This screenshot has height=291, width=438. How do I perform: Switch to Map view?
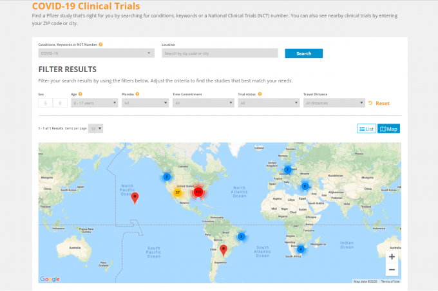tap(388, 129)
